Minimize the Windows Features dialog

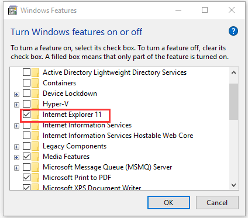click(178, 10)
